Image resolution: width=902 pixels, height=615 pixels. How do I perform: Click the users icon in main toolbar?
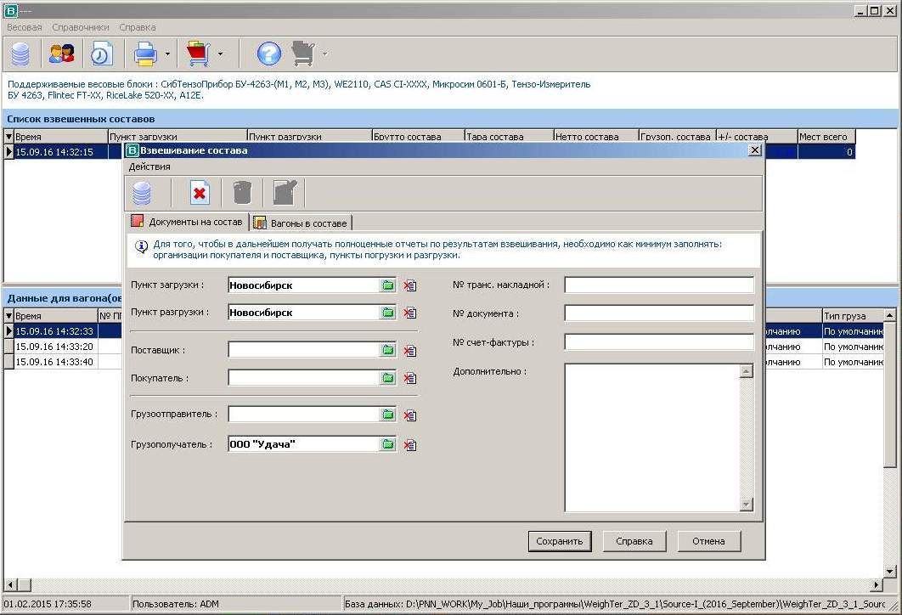[61, 54]
